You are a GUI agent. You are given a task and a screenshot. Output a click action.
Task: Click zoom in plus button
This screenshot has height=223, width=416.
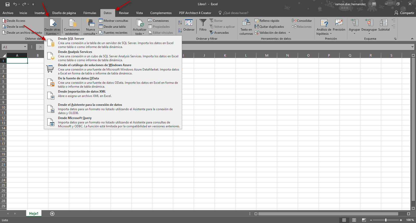click(401, 220)
